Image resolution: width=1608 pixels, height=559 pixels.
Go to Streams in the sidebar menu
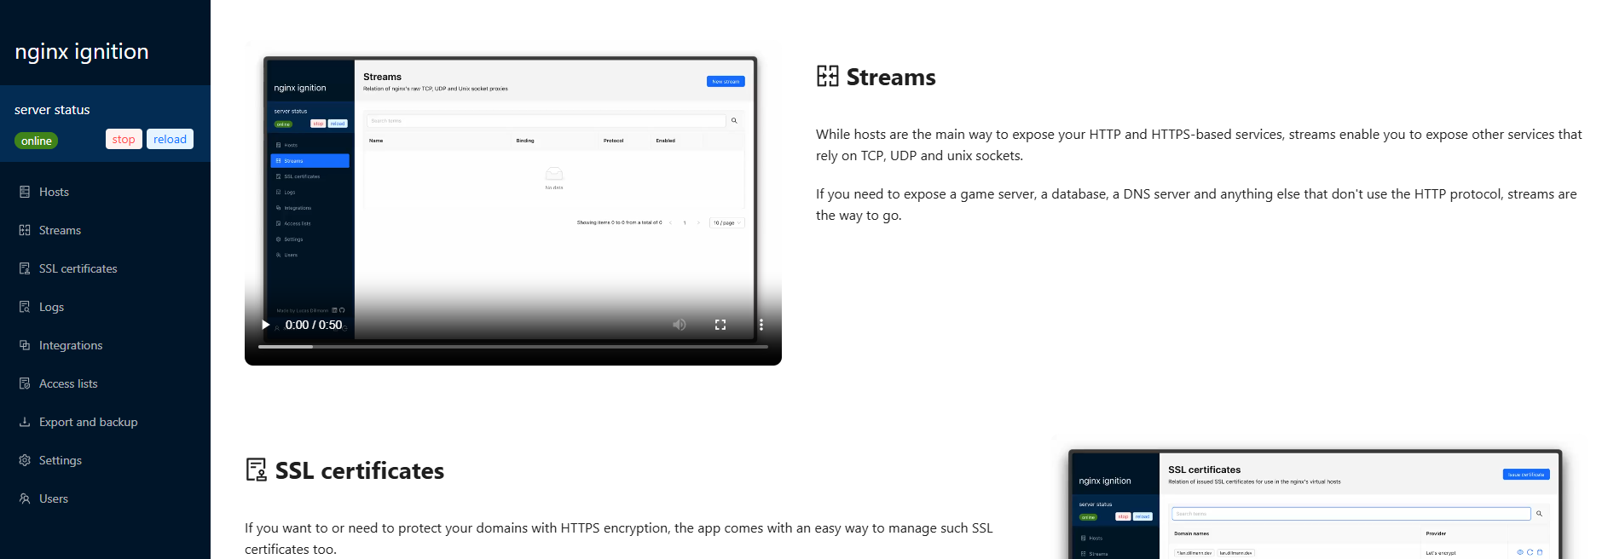[x=105, y=230]
